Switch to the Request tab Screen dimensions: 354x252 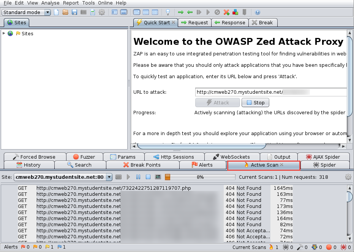coord(194,22)
